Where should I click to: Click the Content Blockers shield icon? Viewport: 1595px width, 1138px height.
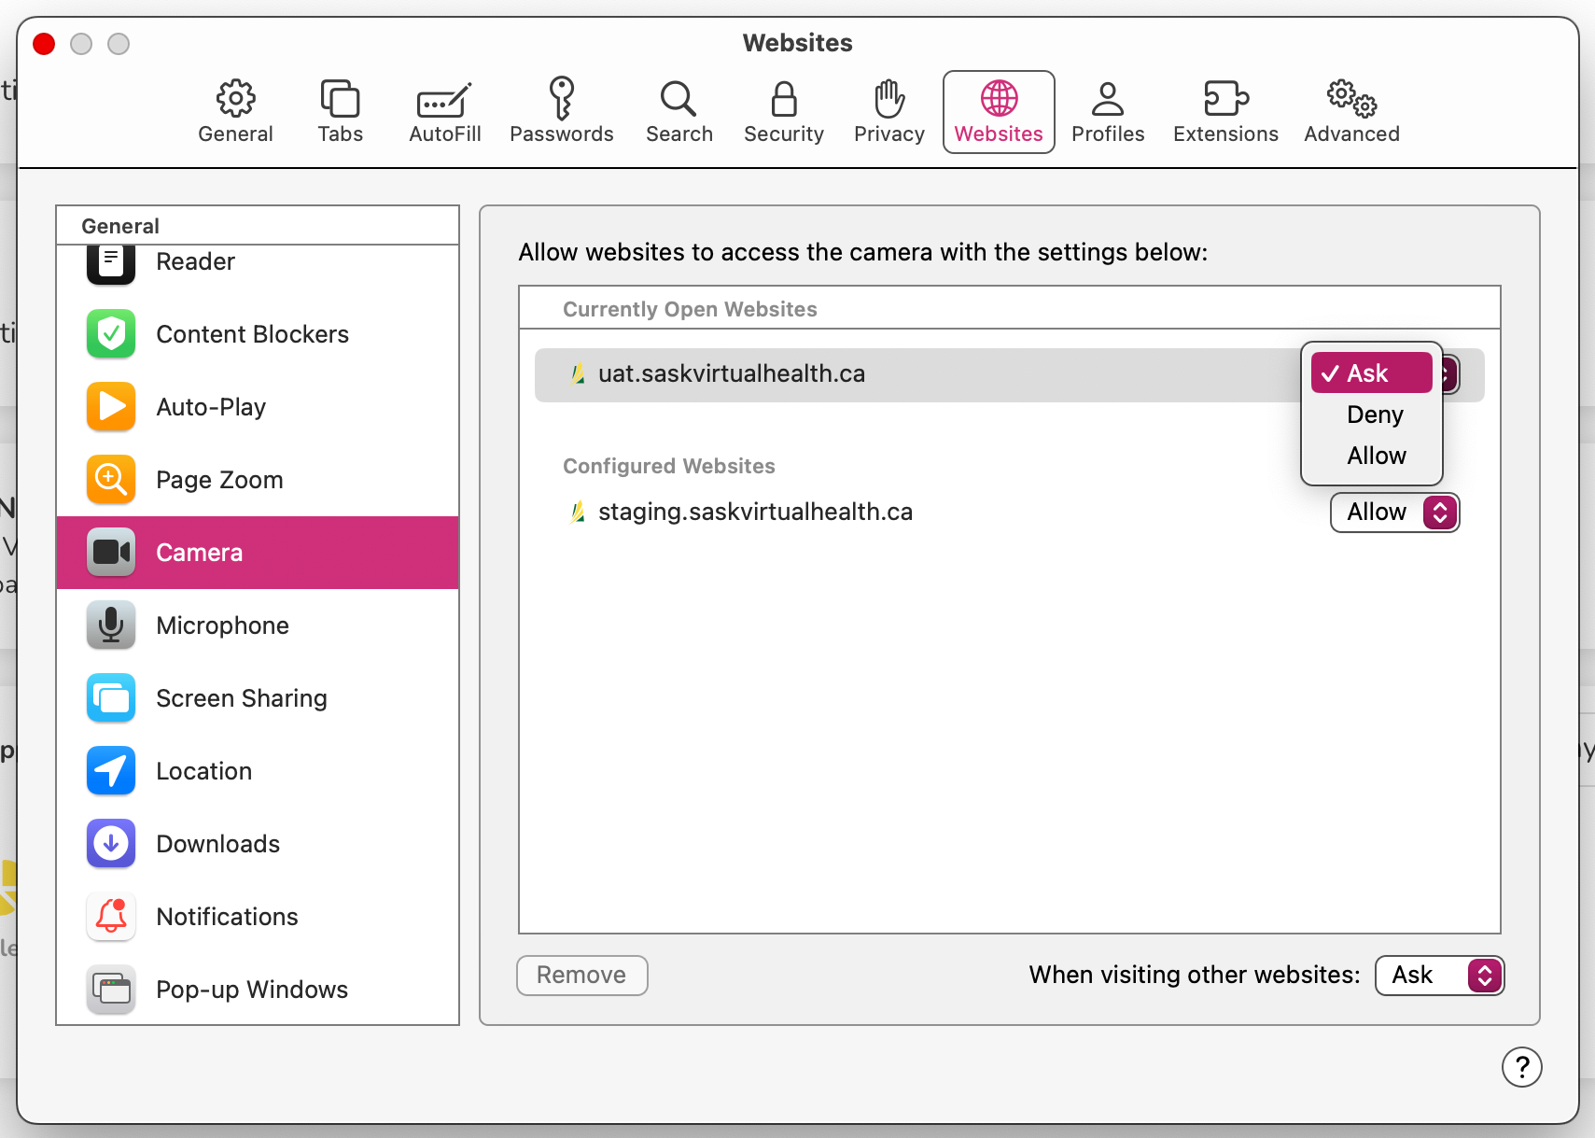pyautogui.click(x=111, y=334)
